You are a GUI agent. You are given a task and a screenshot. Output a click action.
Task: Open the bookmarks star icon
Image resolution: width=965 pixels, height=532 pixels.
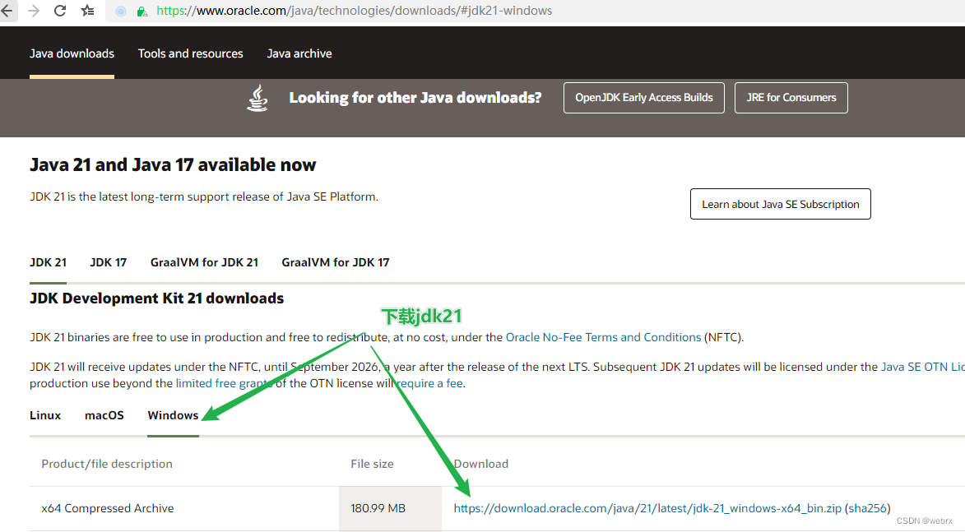[x=88, y=11]
